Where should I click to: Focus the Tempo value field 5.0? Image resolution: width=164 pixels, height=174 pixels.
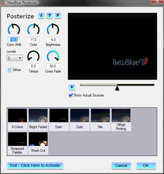click(x=33, y=66)
